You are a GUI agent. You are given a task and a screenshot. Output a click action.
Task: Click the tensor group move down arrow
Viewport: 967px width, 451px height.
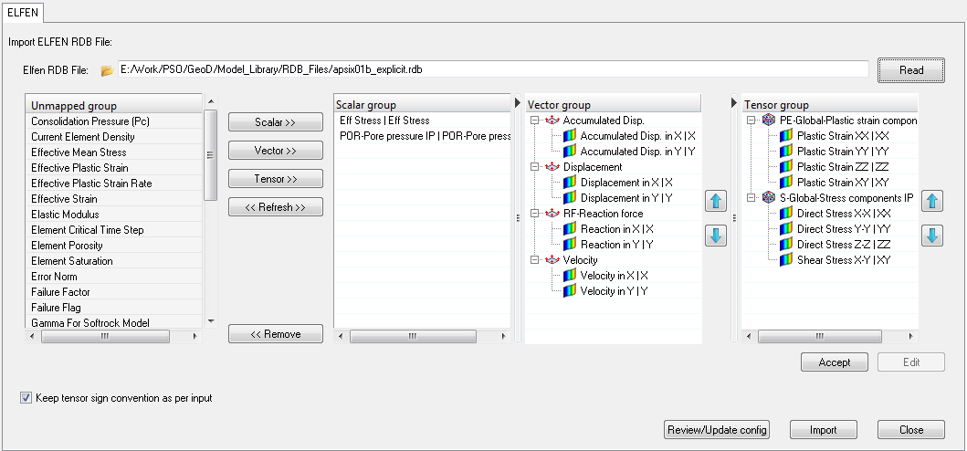coord(931,235)
